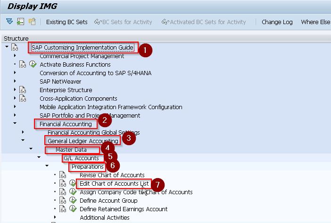
Task: Execute Activate Business Functions activity
Action: [33, 64]
